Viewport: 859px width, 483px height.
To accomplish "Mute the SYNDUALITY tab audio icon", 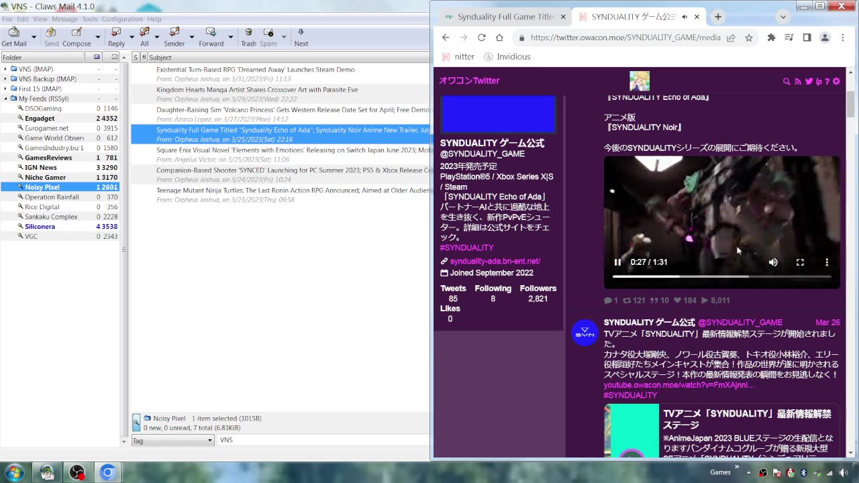I will click(x=685, y=17).
